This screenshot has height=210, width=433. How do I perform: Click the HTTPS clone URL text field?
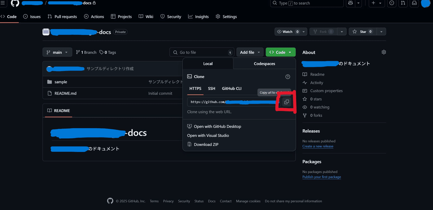[233, 102]
